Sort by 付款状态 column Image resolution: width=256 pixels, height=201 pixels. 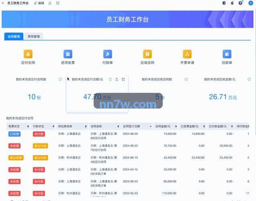[53, 126]
